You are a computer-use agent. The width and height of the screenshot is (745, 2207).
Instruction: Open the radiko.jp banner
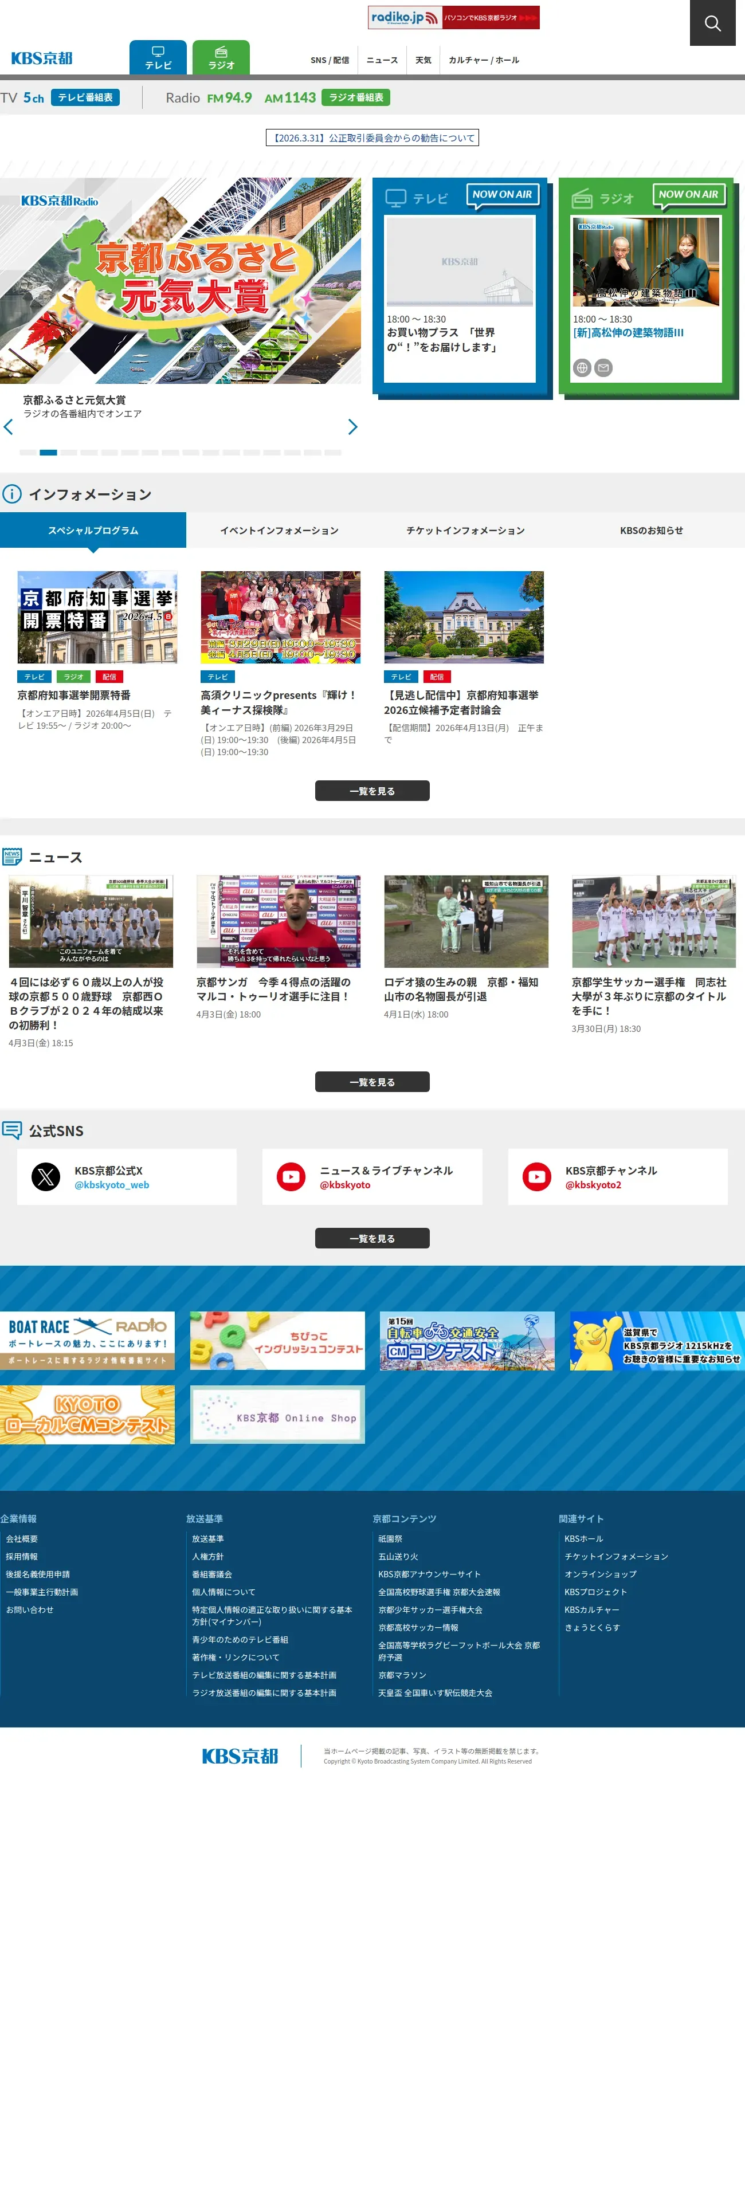(453, 17)
